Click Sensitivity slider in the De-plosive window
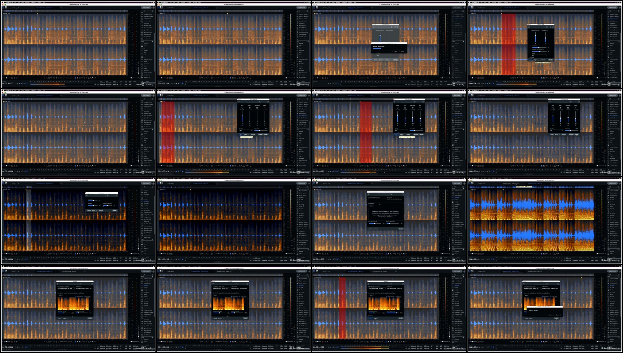The width and height of the screenshot is (623, 353). [x=93, y=201]
